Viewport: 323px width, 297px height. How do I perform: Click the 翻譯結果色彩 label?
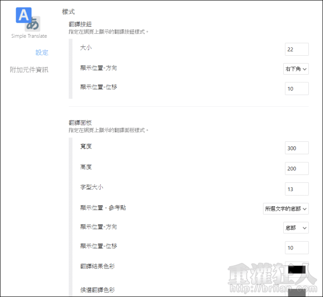coord(97,267)
